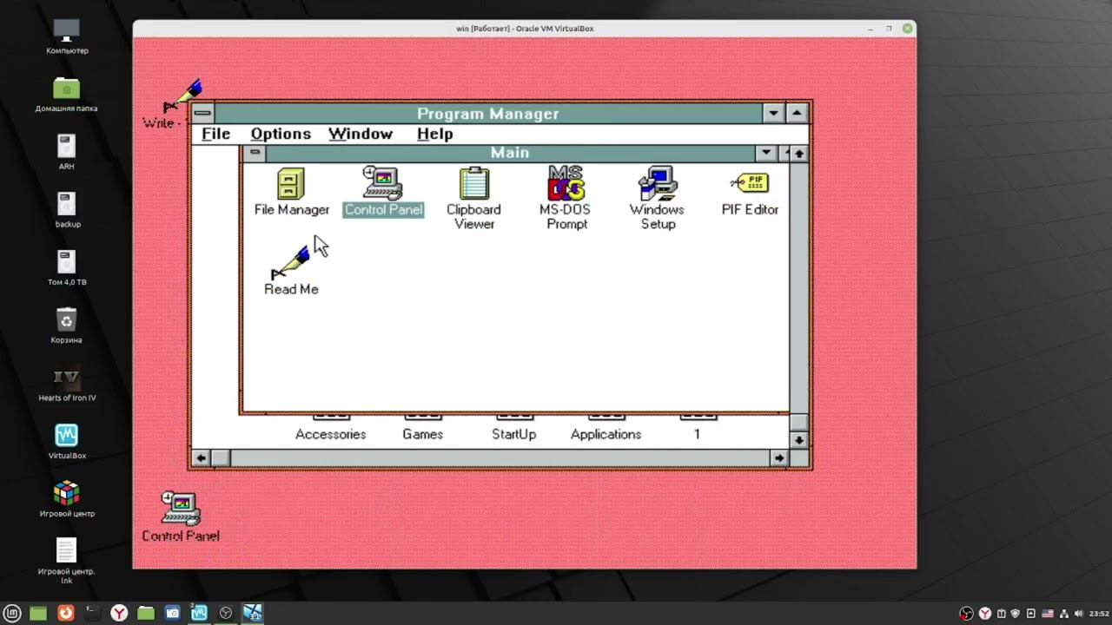Screen dimensions: 1112x625
Task: Open File Manager icon in Main group
Action: click(x=291, y=192)
